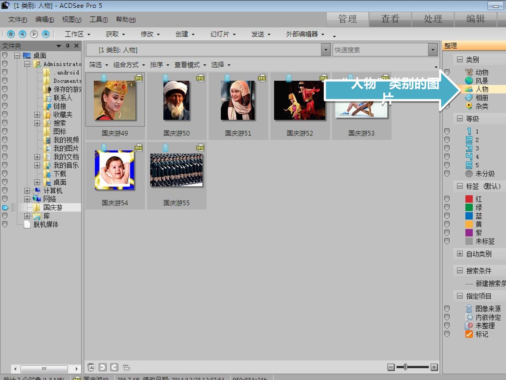This screenshot has height=380, width=506.
Task: Open the path box dropdown arrow
Action: (x=326, y=50)
